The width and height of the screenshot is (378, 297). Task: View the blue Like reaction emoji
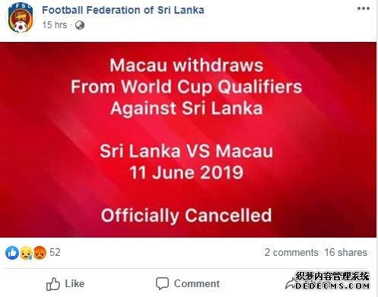coord(12,253)
